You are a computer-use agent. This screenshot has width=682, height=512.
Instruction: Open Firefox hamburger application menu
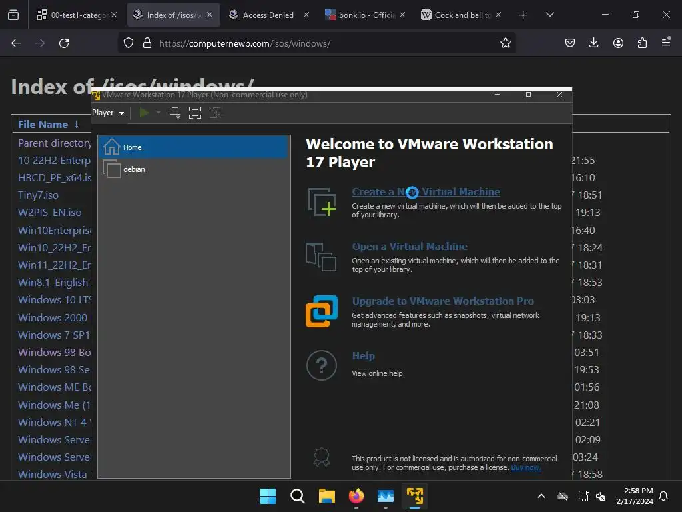pos(666,43)
